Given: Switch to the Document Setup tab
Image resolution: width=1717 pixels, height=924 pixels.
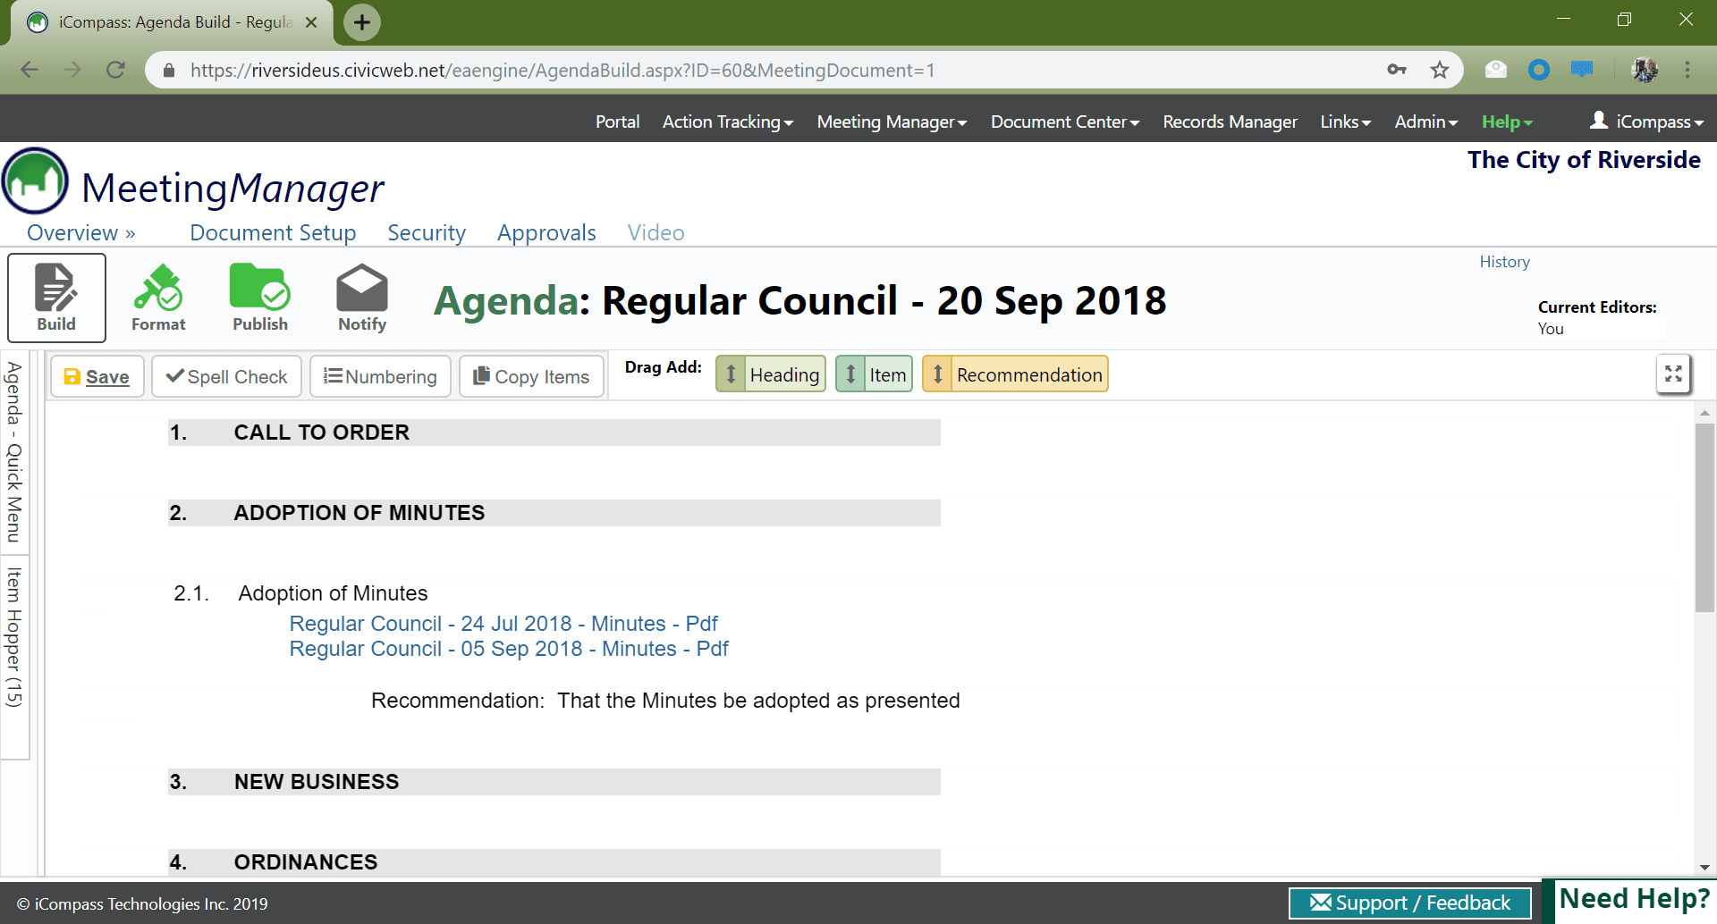Looking at the screenshot, I should [x=273, y=232].
